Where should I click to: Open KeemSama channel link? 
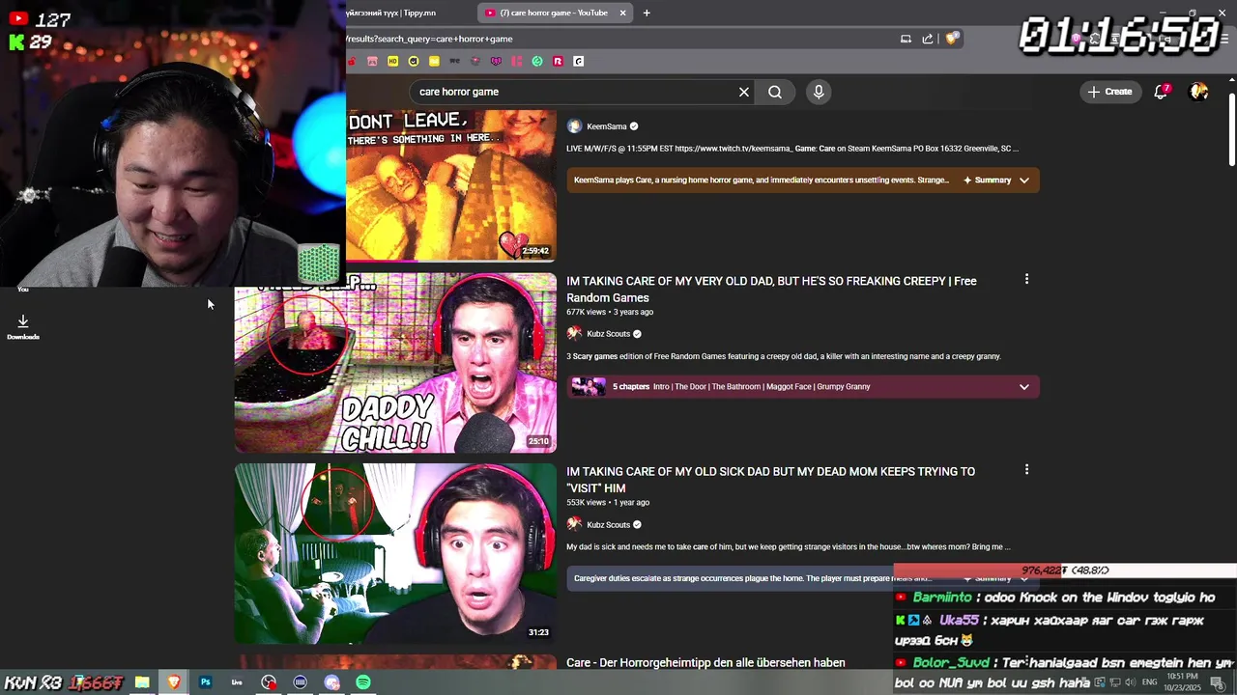click(607, 126)
